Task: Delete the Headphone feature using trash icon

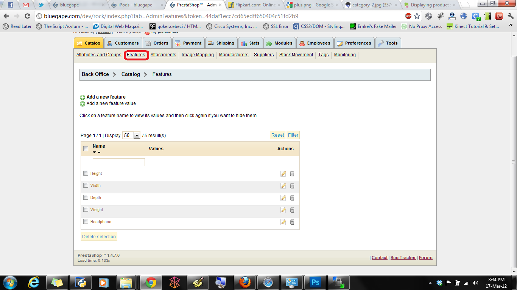Action: point(292,222)
